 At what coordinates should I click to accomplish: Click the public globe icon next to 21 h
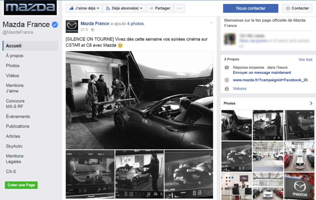93,30
